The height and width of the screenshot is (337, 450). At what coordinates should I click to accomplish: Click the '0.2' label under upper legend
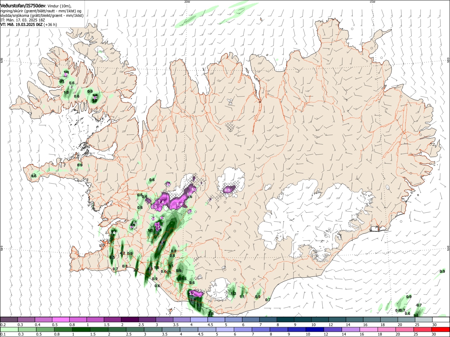tap(3, 325)
